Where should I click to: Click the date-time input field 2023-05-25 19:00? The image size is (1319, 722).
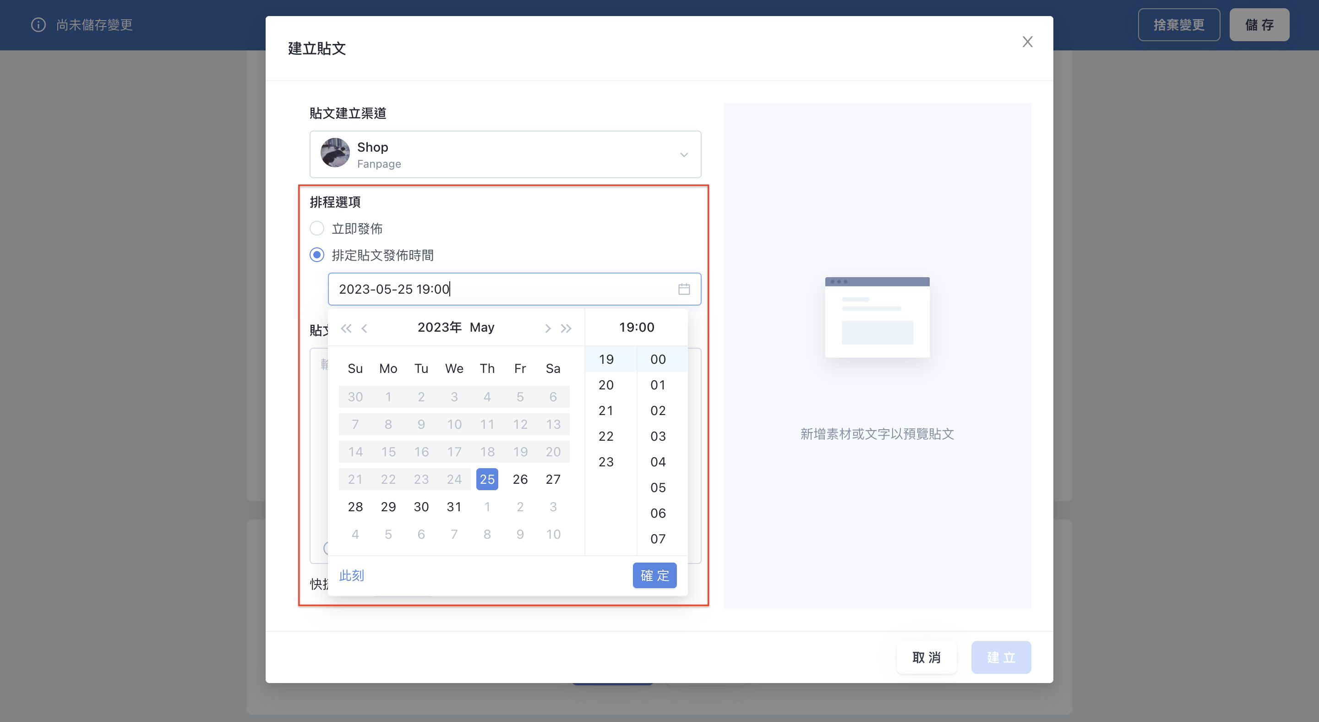point(515,290)
